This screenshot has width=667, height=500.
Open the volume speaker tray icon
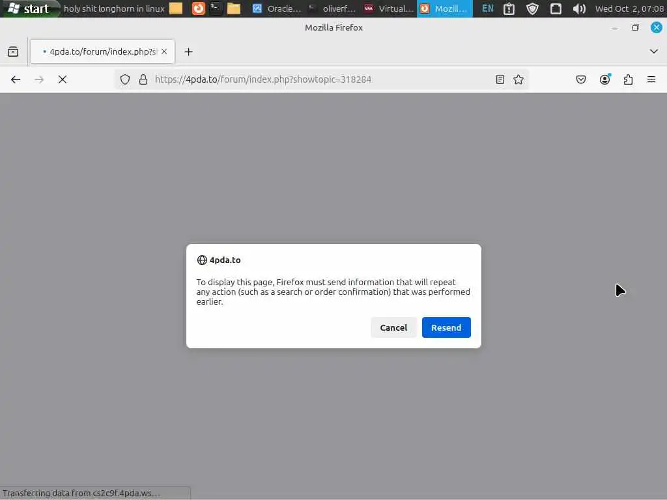pyautogui.click(x=579, y=8)
